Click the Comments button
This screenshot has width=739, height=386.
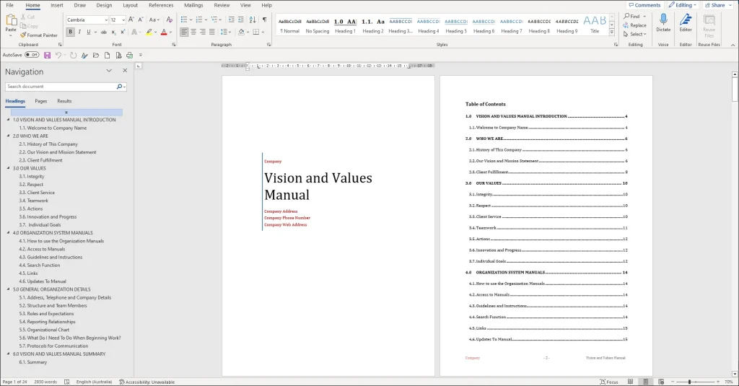[644, 5]
